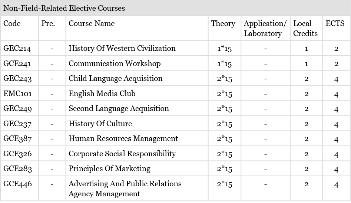
Task: Select the Application/Laboratory column header
Action: [265, 28]
